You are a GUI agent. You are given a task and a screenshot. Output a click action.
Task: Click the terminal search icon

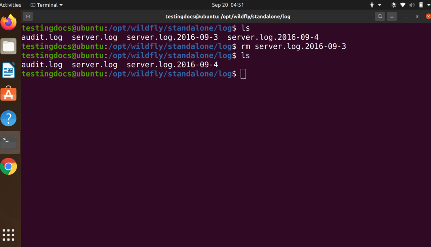380,16
